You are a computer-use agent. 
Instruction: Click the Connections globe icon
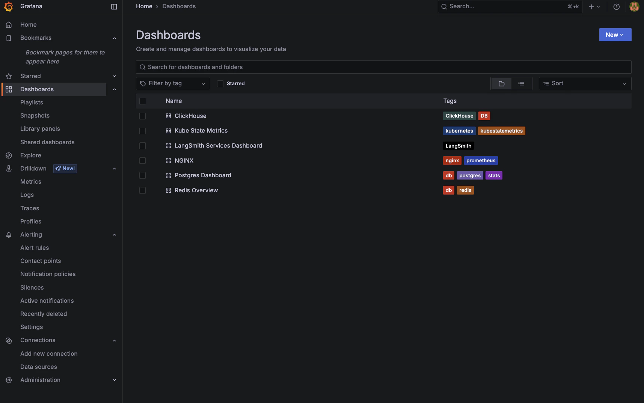point(9,340)
